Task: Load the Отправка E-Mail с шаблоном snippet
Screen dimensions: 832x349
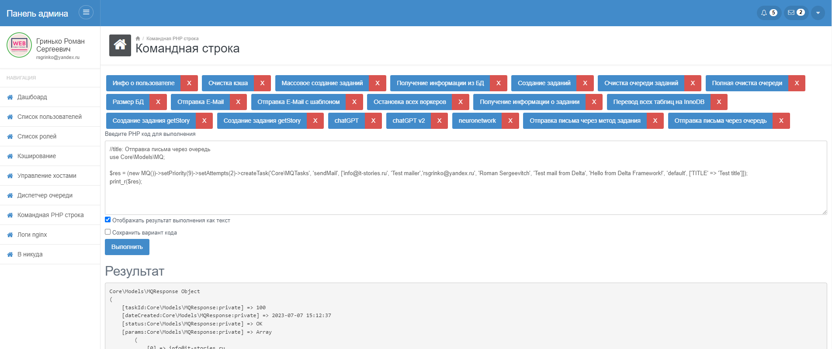Action: tap(298, 102)
